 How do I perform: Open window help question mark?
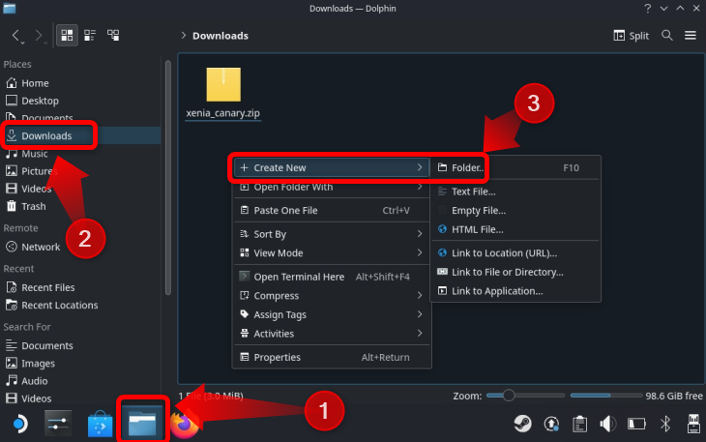[x=647, y=8]
